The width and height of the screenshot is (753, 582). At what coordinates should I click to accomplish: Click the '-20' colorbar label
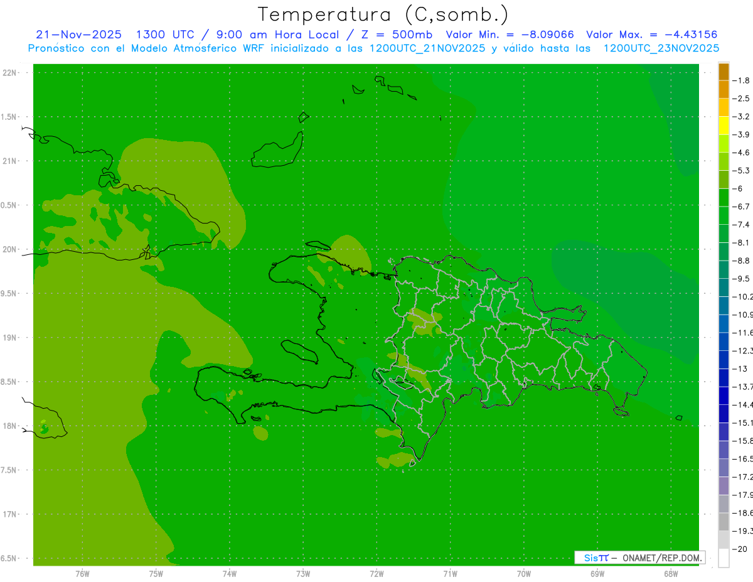click(x=740, y=549)
